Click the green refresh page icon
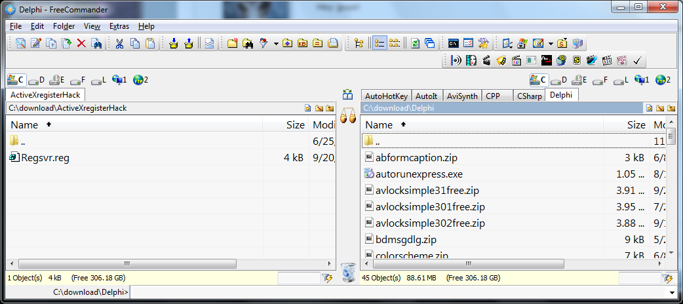The image size is (683, 304). (415, 43)
